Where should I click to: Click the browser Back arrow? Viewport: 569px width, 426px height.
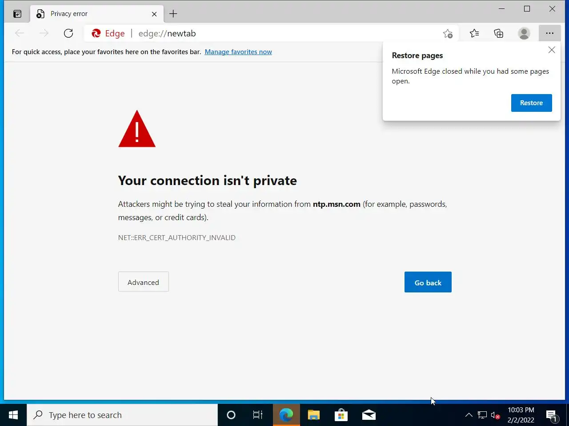pyautogui.click(x=20, y=33)
